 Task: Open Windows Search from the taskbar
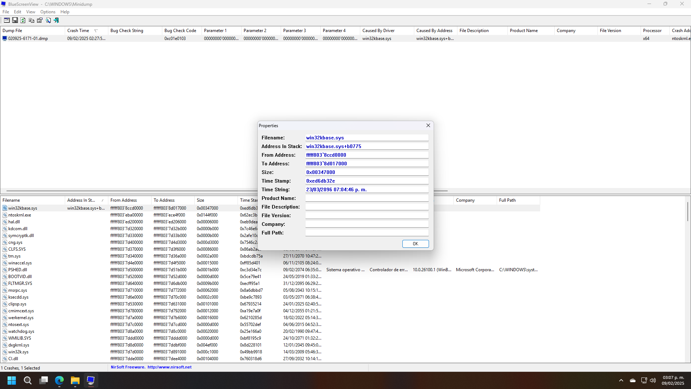pos(27,380)
